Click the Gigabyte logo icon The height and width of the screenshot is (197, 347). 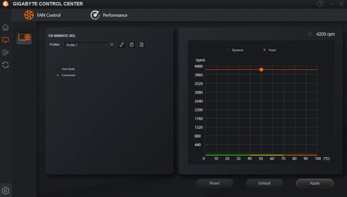5,4
